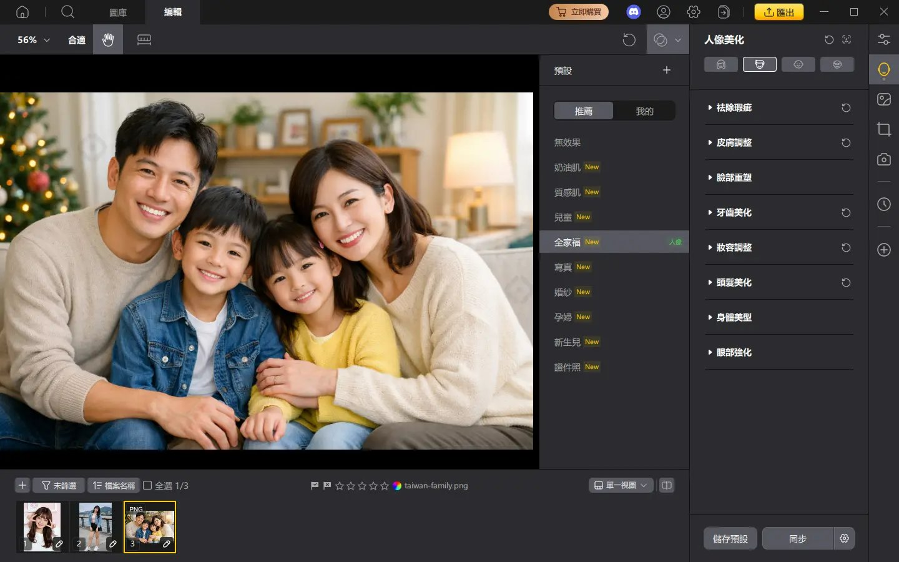Viewport: 899px width, 562px height.
Task: Open the history clock panel
Action: (x=883, y=204)
